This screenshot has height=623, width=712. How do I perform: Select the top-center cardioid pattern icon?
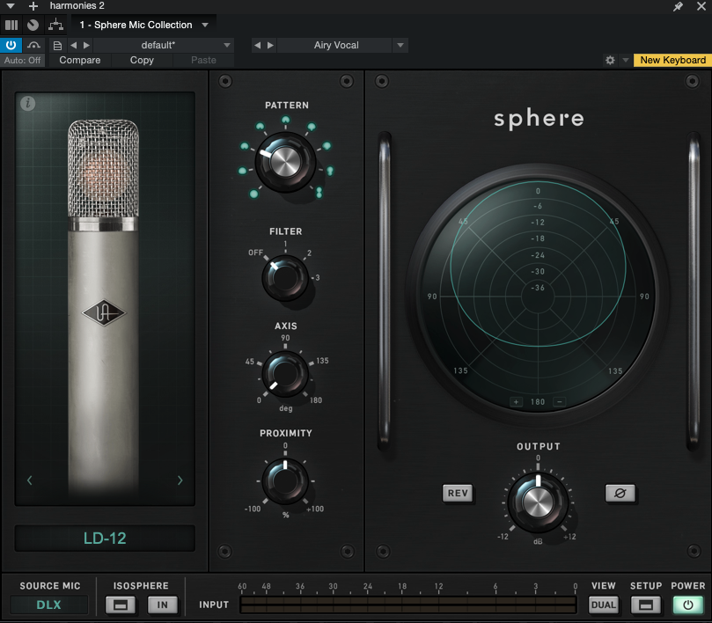pos(285,120)
